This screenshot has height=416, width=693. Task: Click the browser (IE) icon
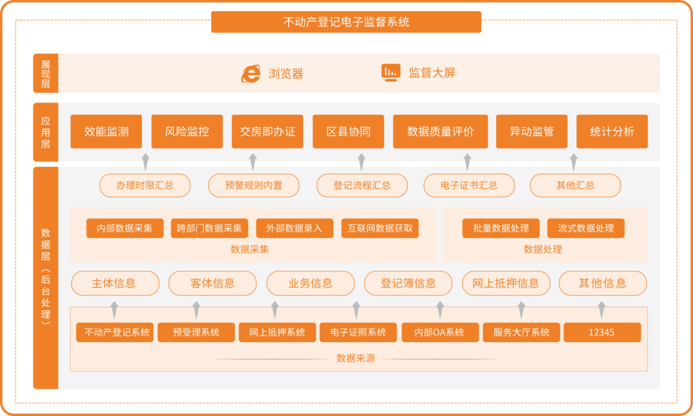[x=251, y=73]
